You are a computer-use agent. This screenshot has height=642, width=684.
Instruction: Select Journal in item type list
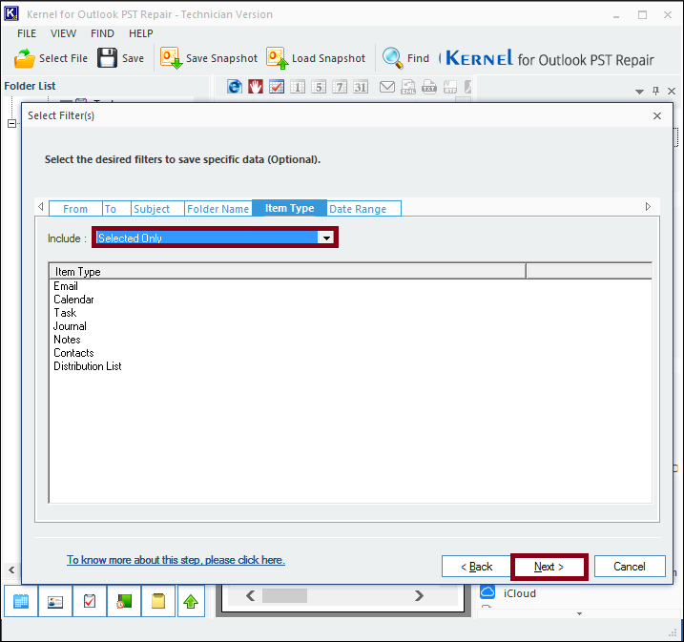coord(70,326)
